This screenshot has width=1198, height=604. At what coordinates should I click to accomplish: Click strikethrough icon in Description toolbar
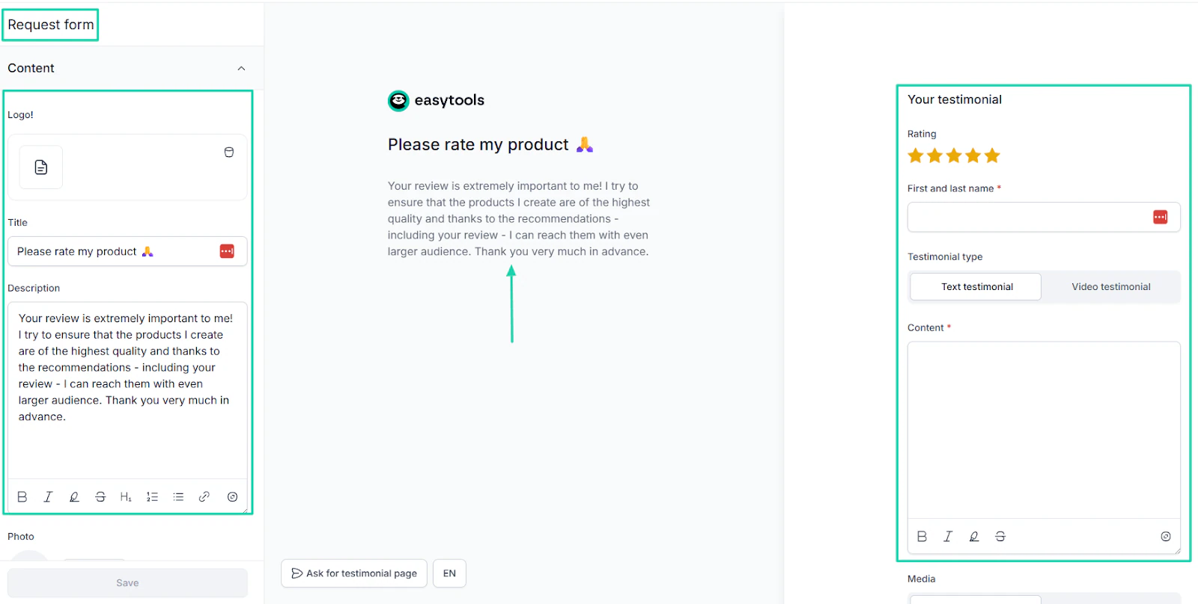(x=100, y=497)
